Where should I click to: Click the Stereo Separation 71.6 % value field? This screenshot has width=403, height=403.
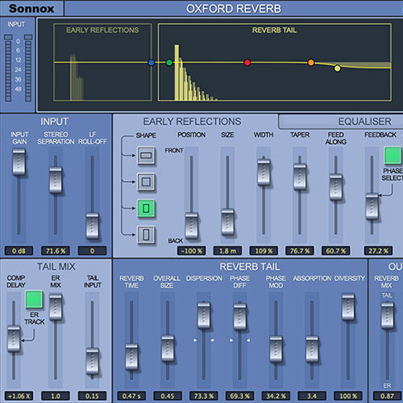click(x=56, y=251)
